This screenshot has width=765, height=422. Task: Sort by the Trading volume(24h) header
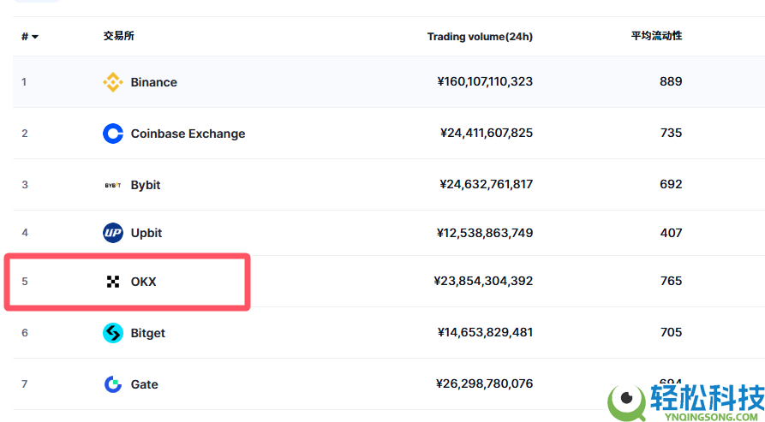(x=480, y=37)
